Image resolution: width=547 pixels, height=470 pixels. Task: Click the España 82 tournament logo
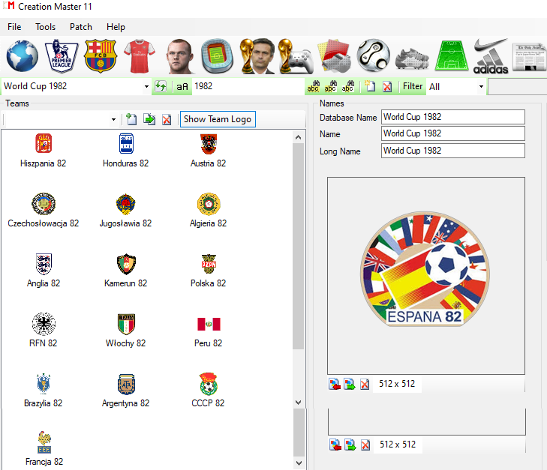pos(425,269)
